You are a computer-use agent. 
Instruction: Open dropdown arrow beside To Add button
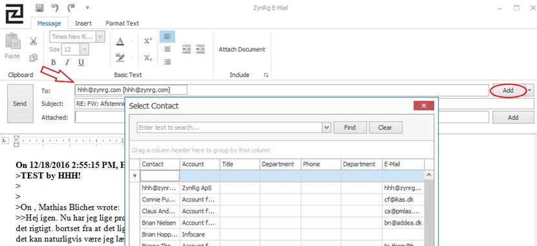pos(529,90)
